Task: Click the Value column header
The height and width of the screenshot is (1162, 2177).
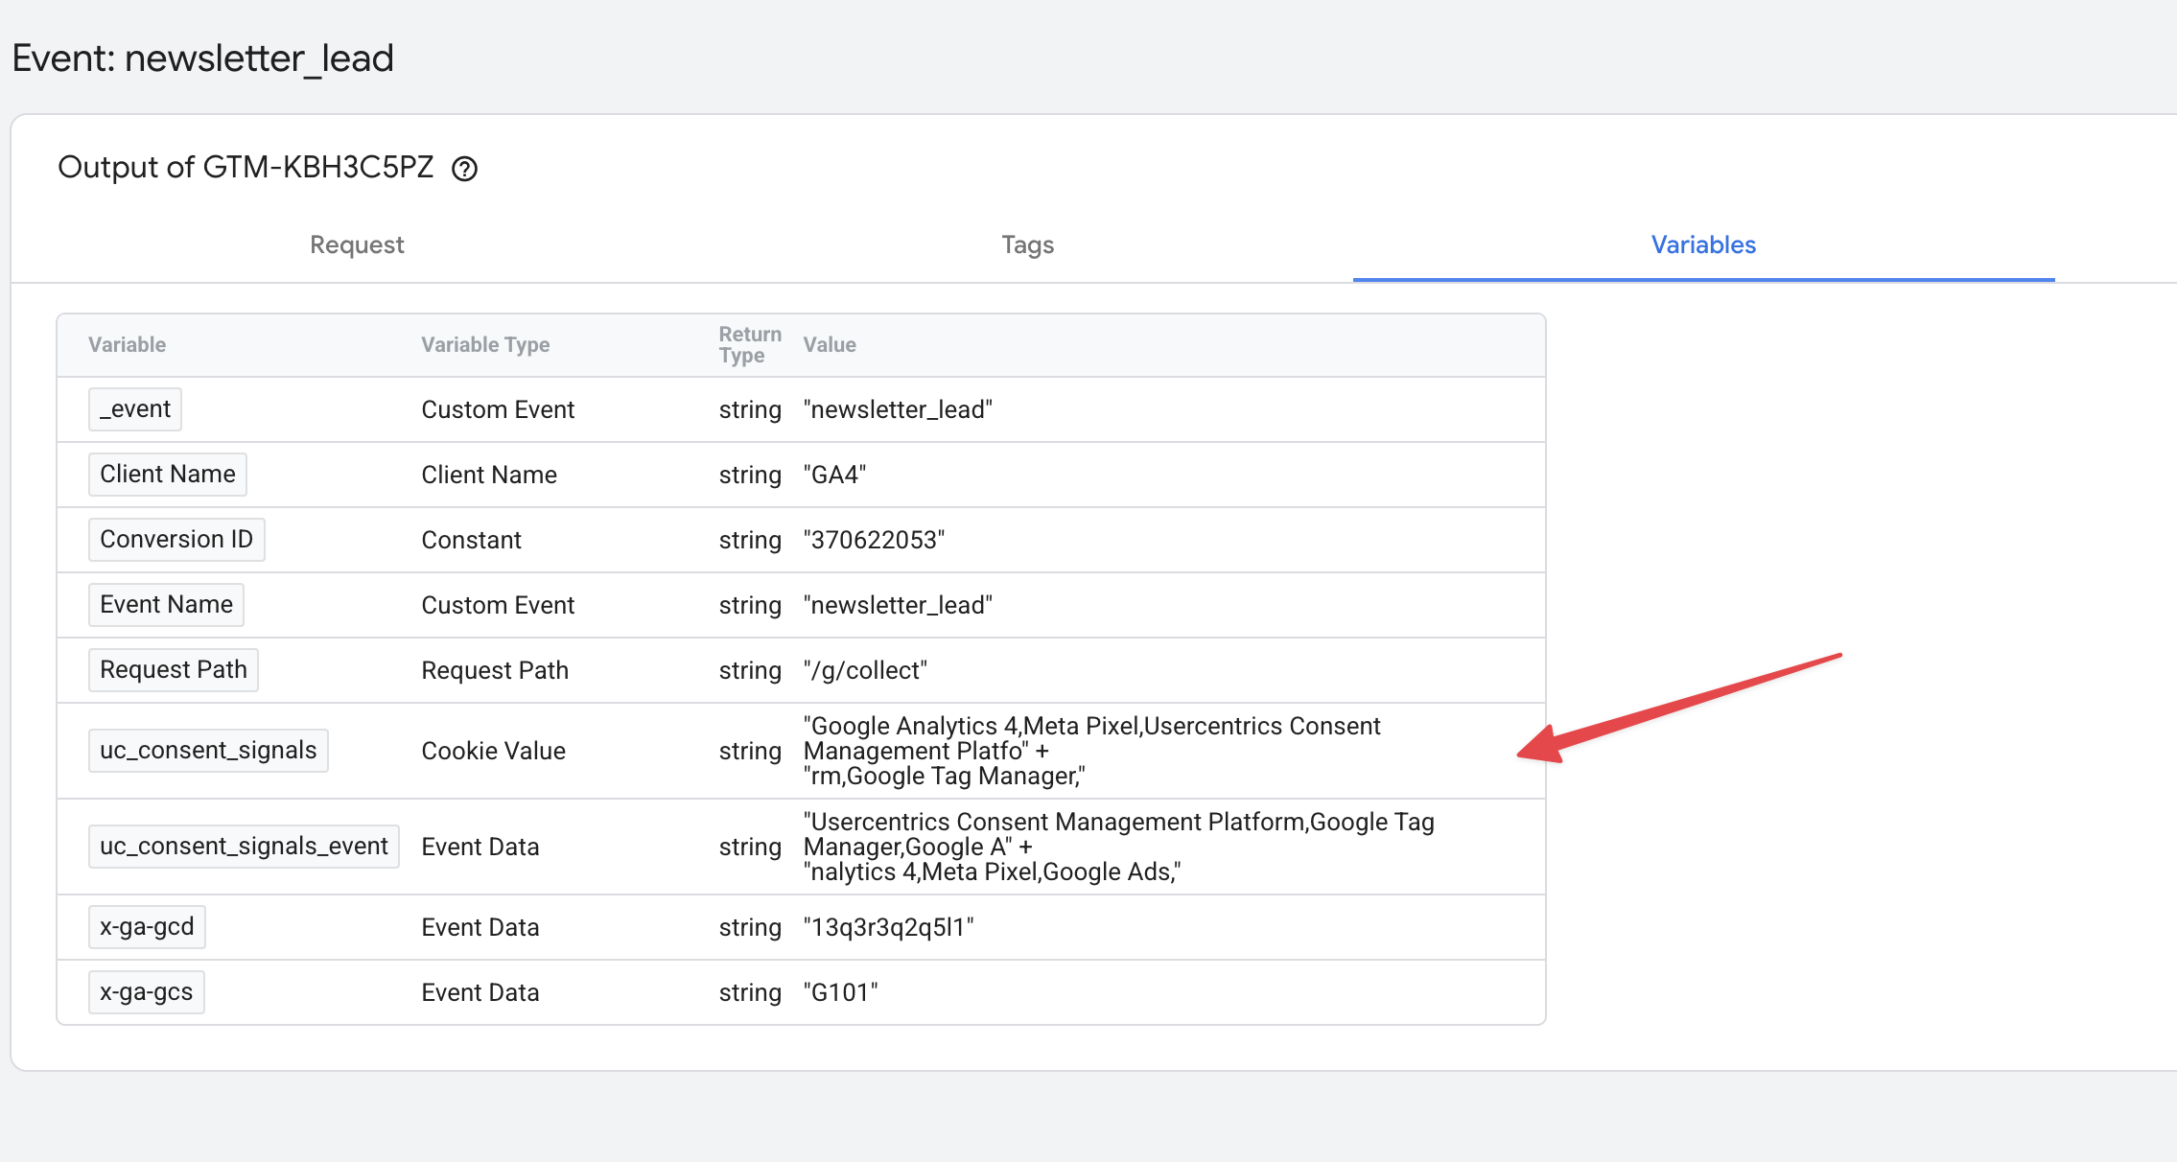Action: [830, 345]
